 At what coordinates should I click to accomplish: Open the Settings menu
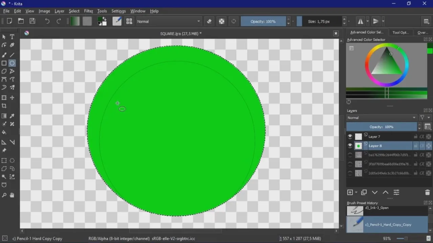pos(118,11)
